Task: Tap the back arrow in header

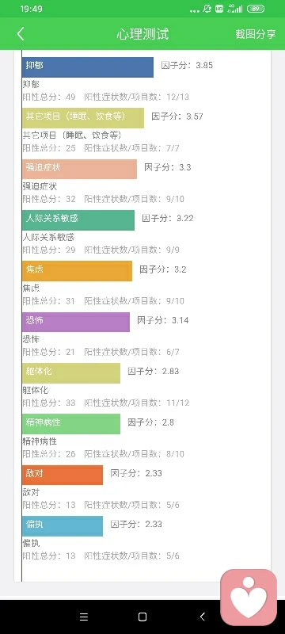Action: point(21,34)
